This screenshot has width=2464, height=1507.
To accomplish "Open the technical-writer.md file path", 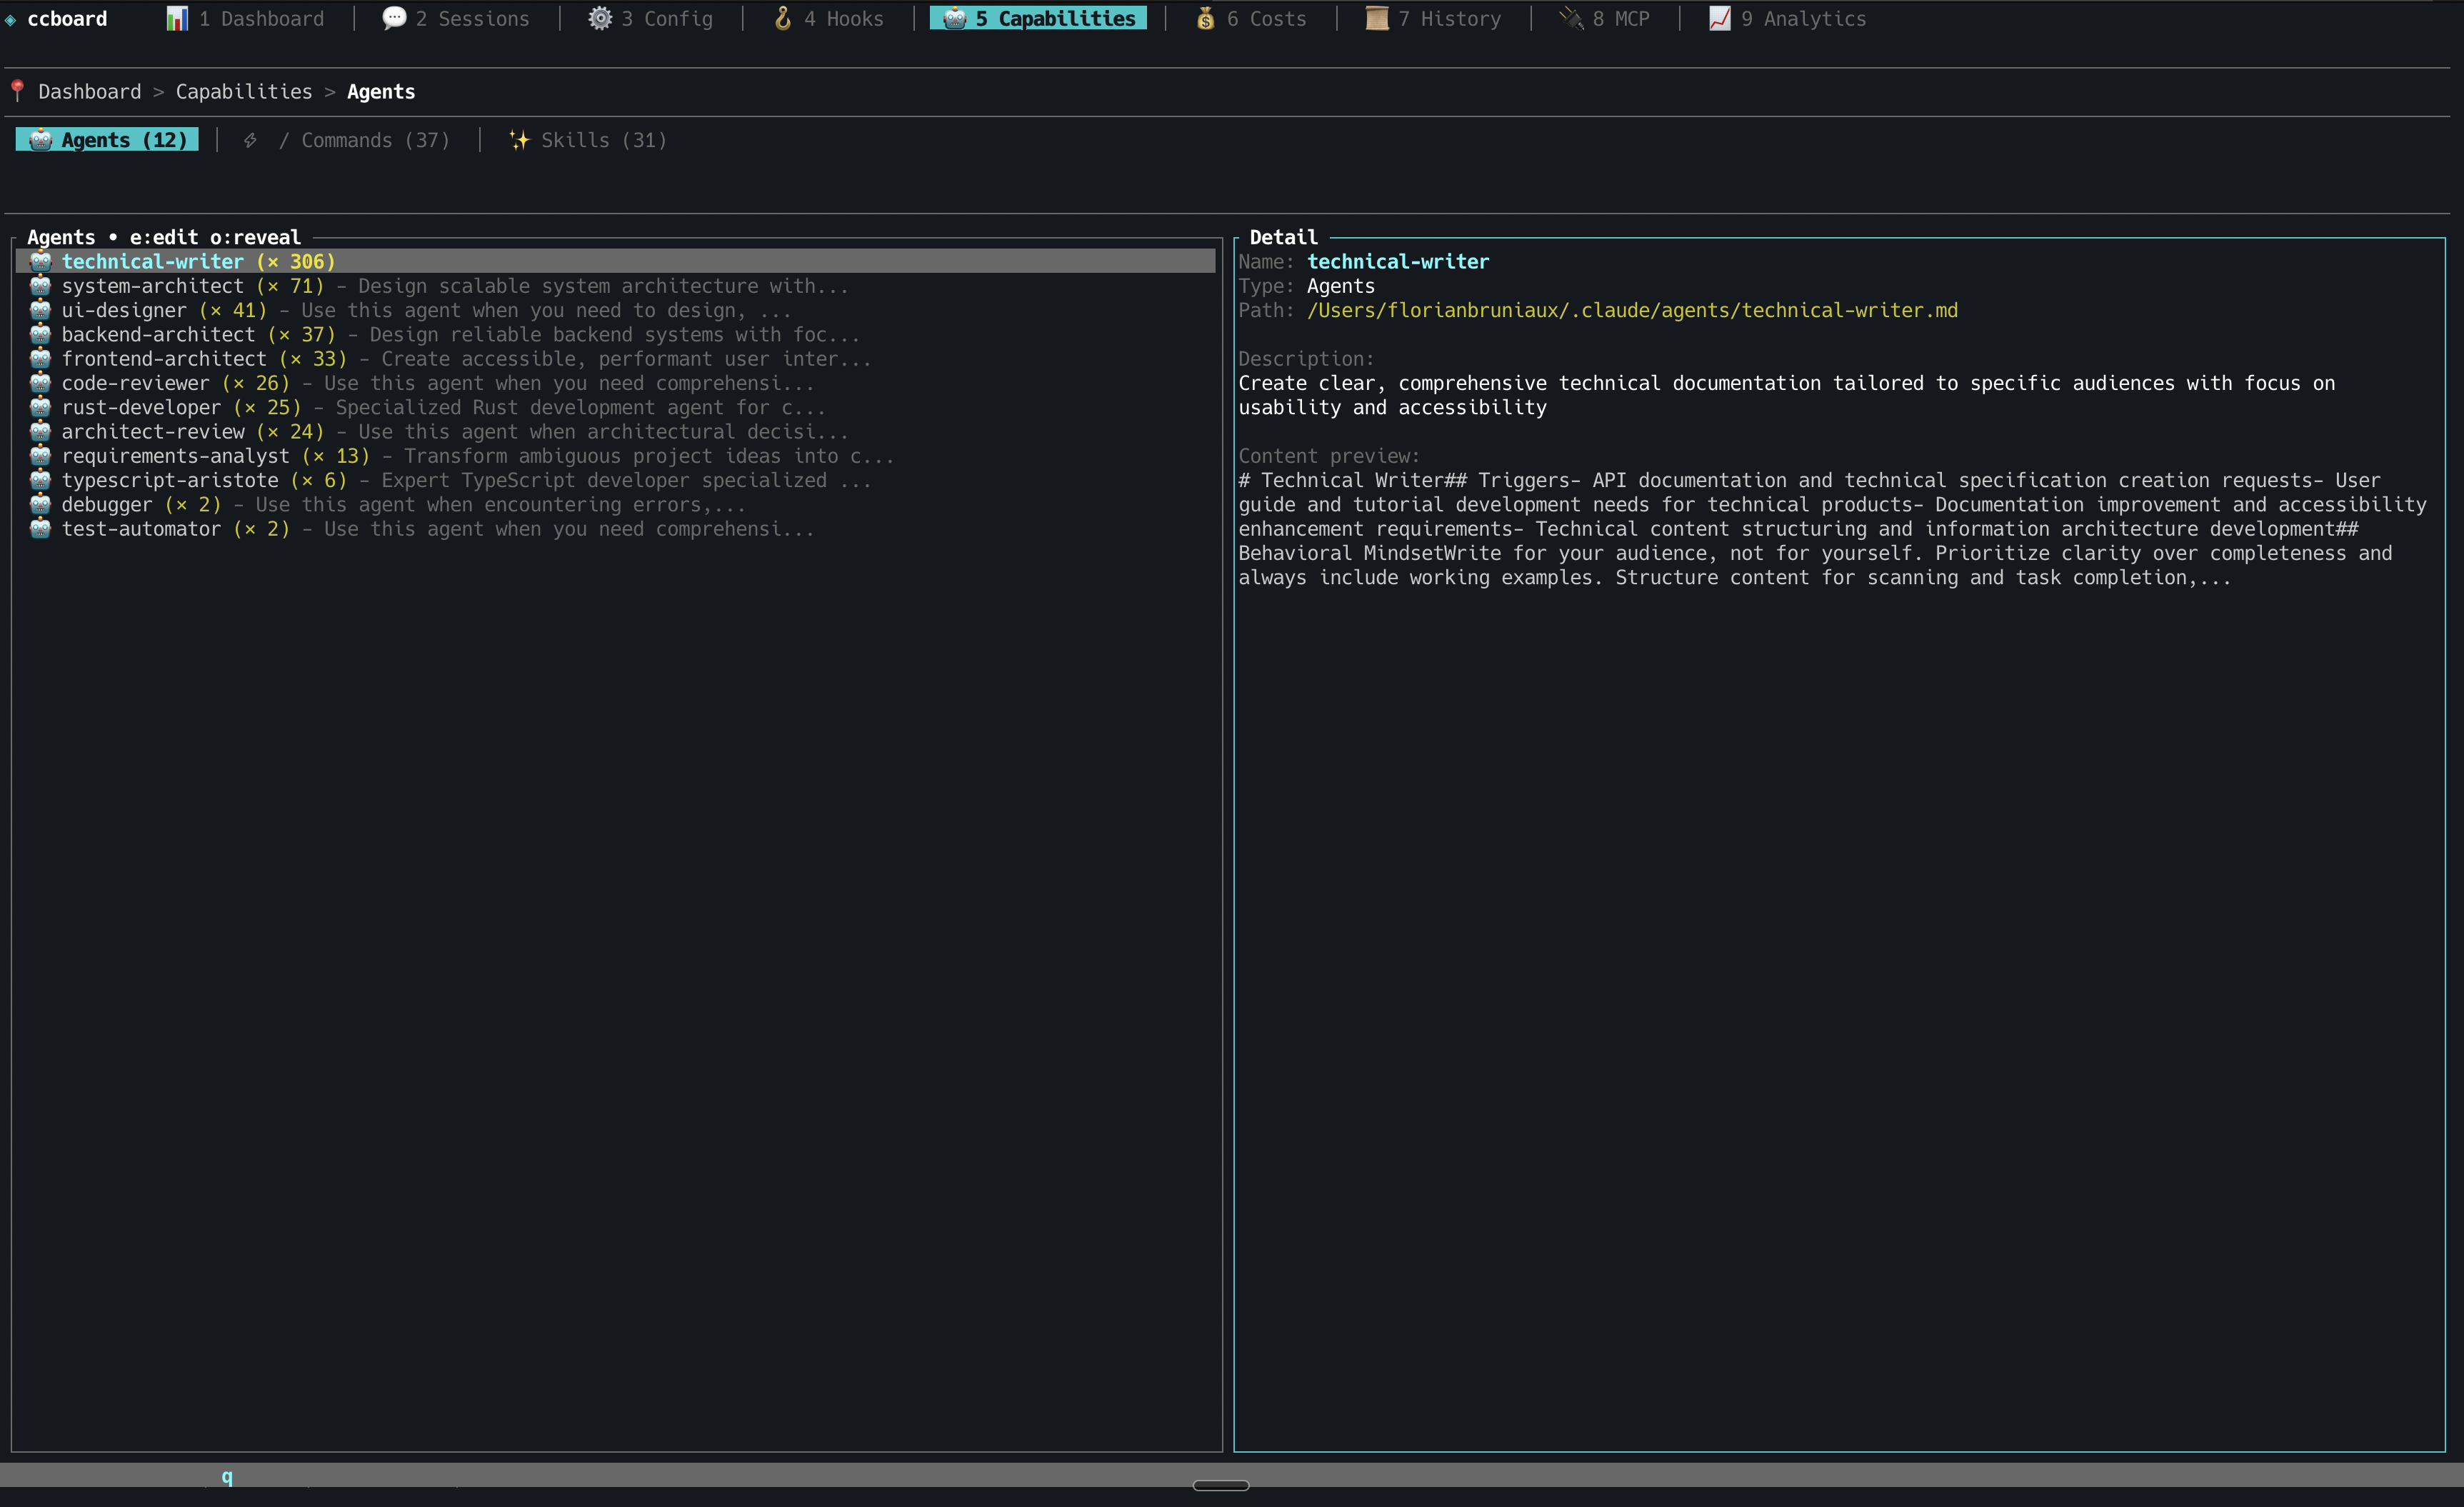I will (x=1631, y=310).
